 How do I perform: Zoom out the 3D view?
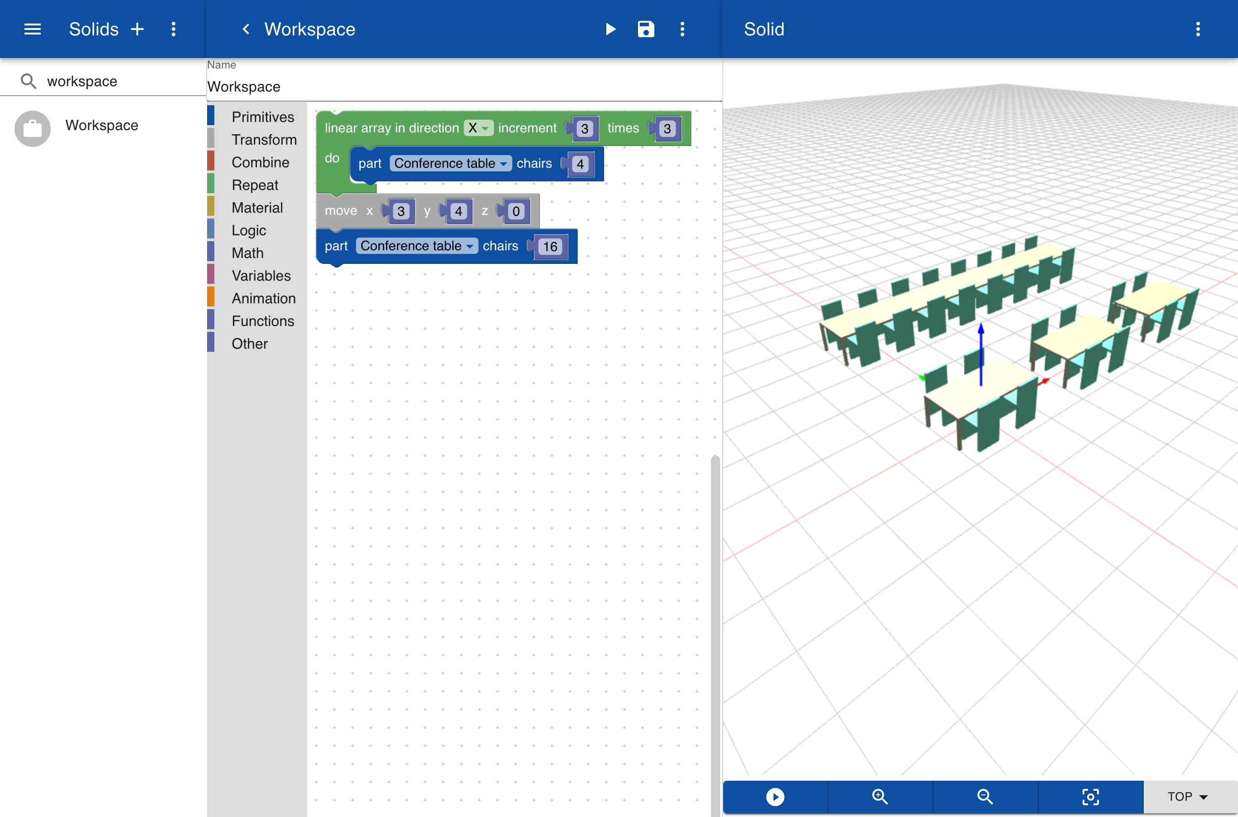[x=985, y=797]
